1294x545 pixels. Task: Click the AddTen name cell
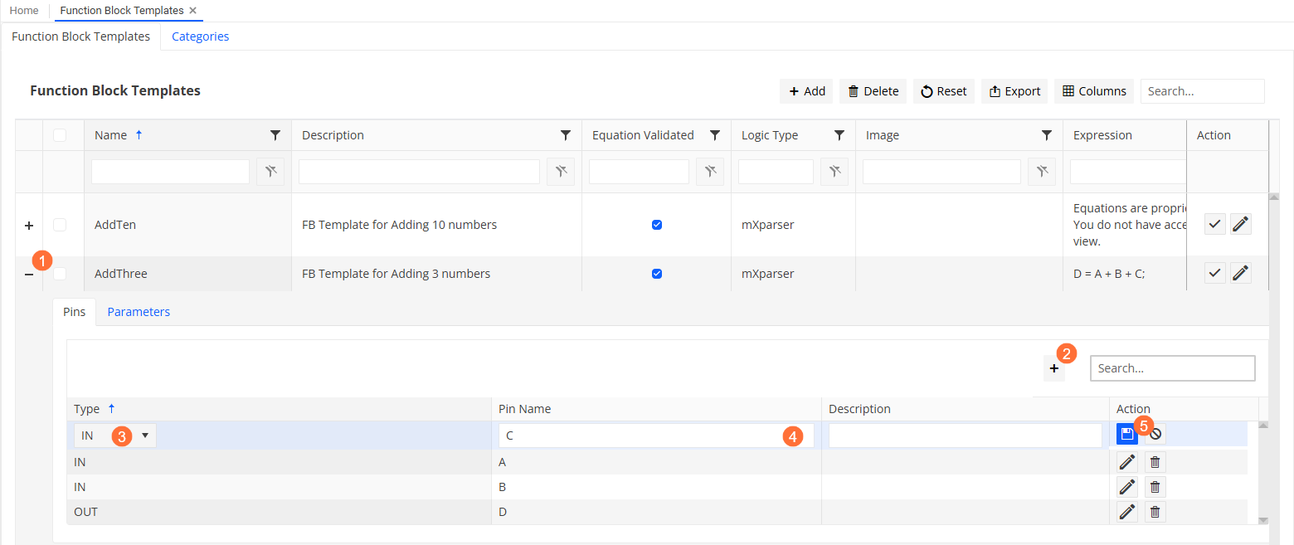point(187,225)
